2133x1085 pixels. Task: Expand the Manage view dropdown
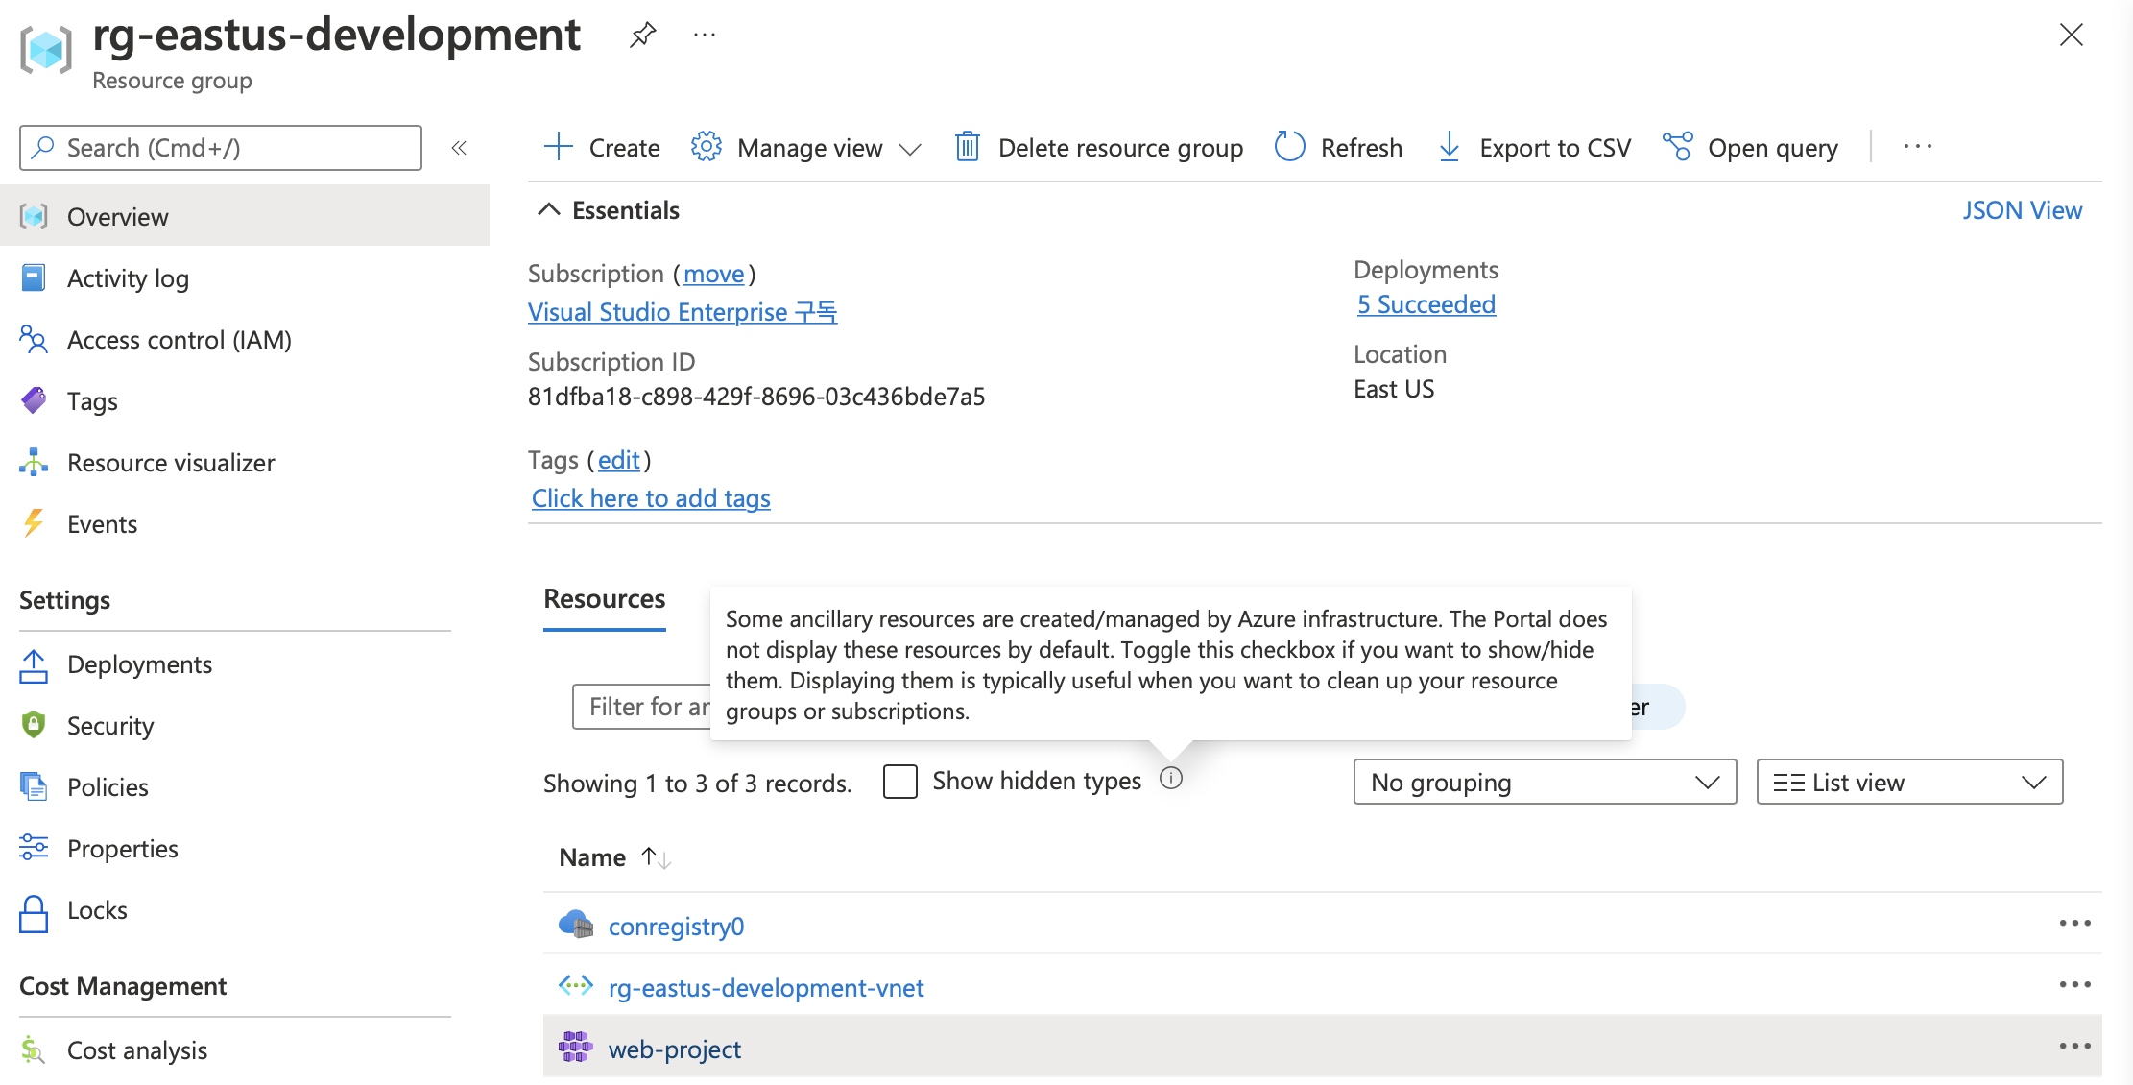pyautogui.click(x=808, y=148)
